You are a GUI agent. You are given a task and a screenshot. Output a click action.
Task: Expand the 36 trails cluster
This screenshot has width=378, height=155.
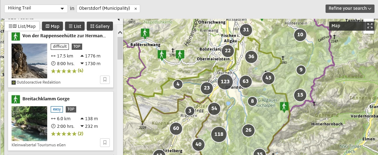(251, 56)
